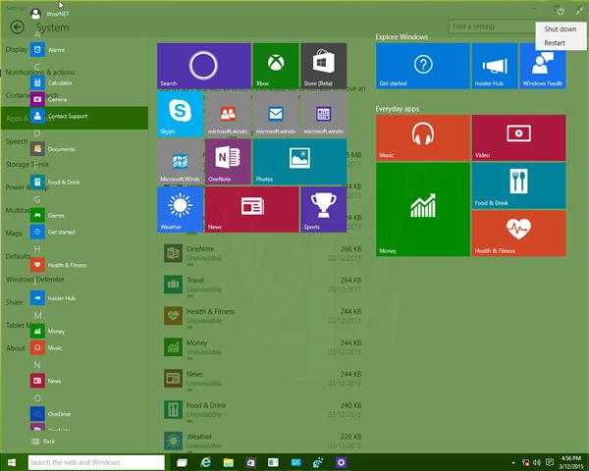Launch the Music tile in Everyday apps

pos(422,137)
